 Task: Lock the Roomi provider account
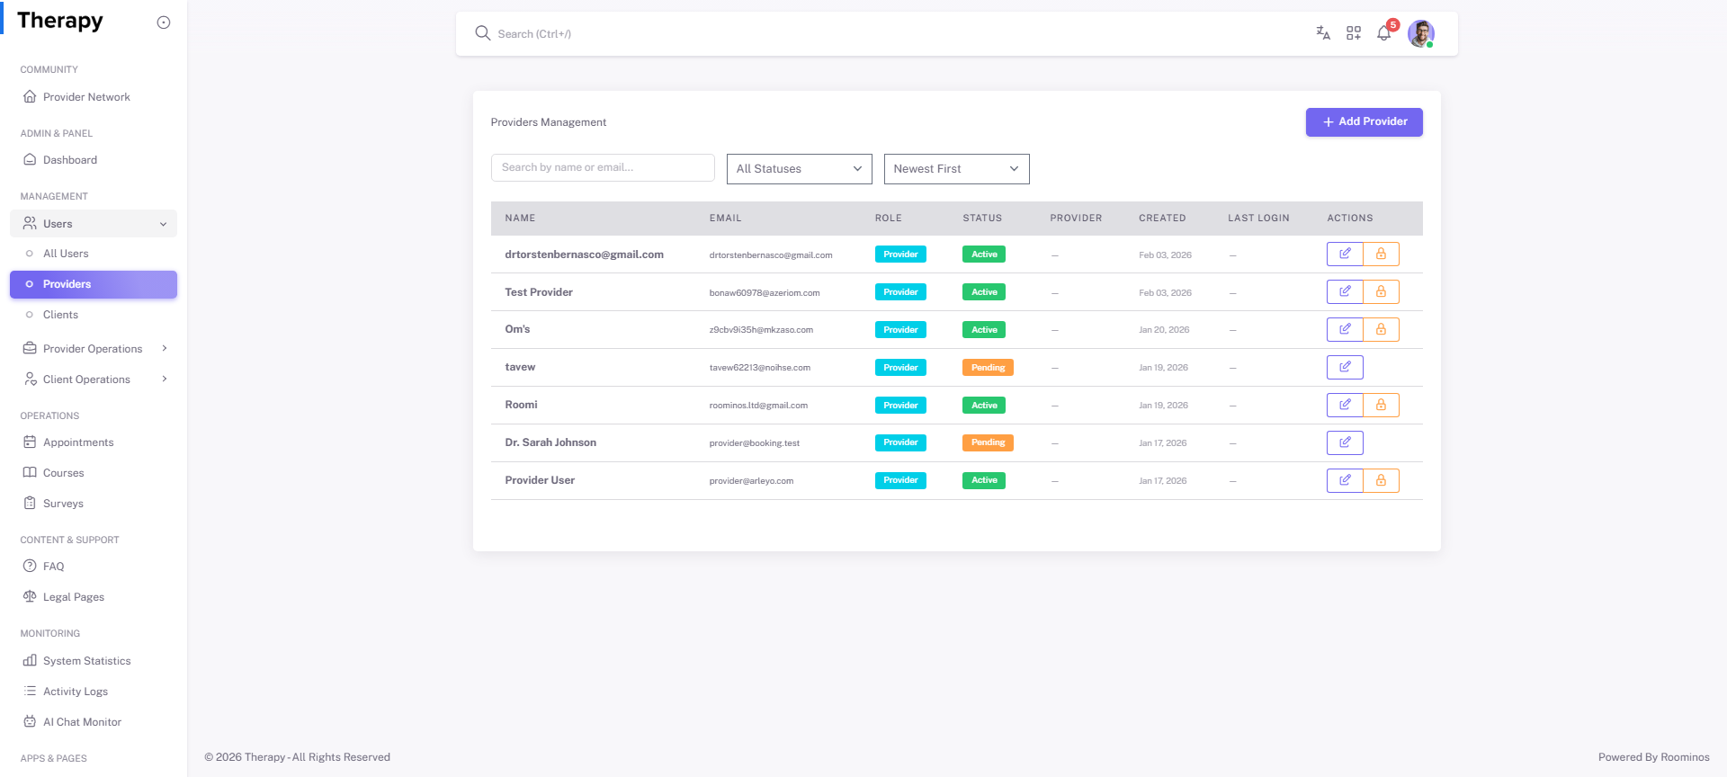[1381, 405]
